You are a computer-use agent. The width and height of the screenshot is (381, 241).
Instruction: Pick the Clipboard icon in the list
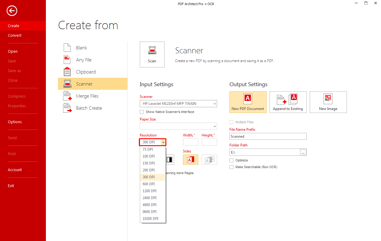(x=67, y=72)
